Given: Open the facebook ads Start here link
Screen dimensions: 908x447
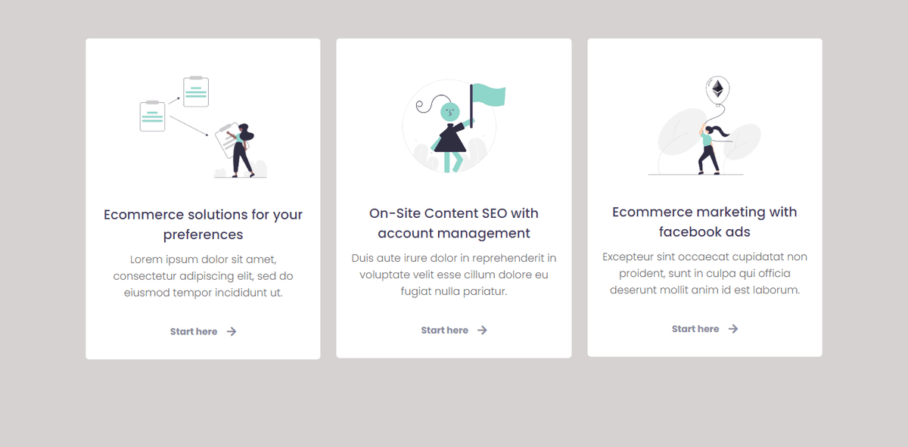Looking at the screenshot, I should [x=695, y=328].
